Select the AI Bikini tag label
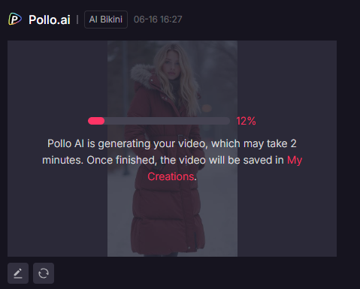This screenshot has height=289, width=360. point(106,20)
